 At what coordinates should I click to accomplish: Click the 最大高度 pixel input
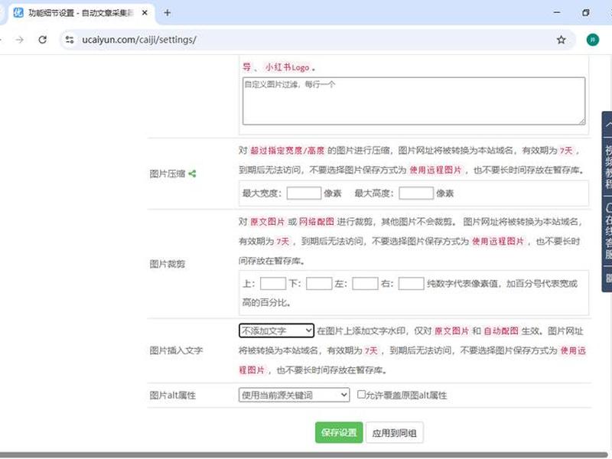coord(416,194)
